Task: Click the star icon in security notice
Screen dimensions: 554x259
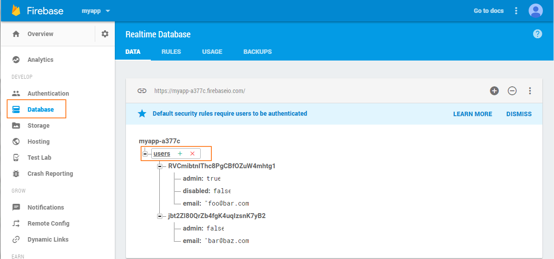Action: 142,113
